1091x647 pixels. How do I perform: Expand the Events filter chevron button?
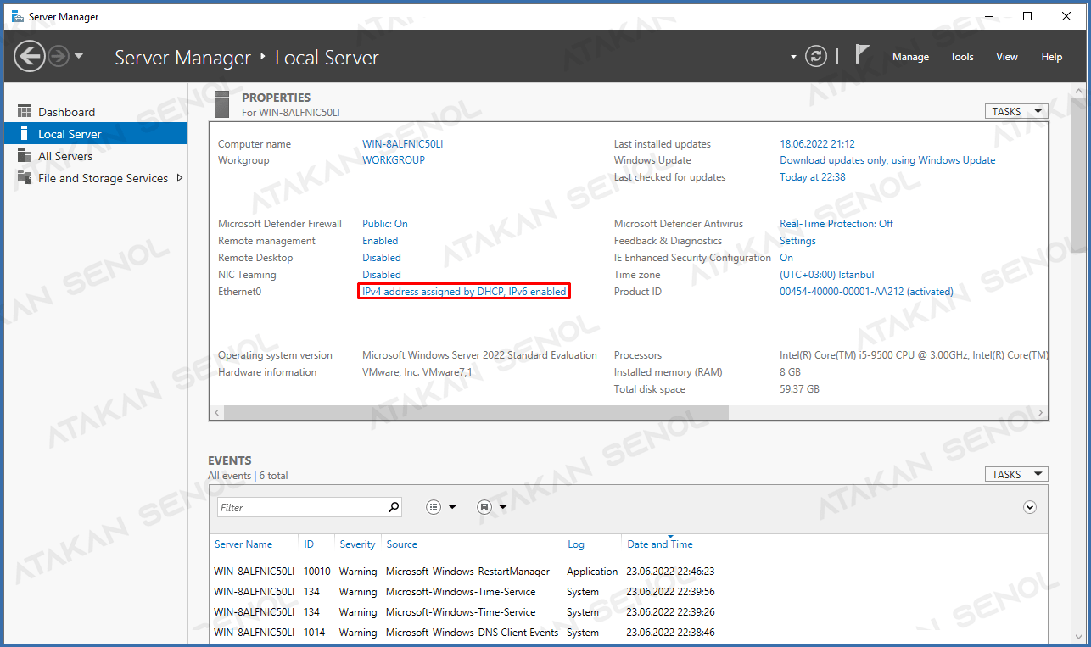(1030, 507)
